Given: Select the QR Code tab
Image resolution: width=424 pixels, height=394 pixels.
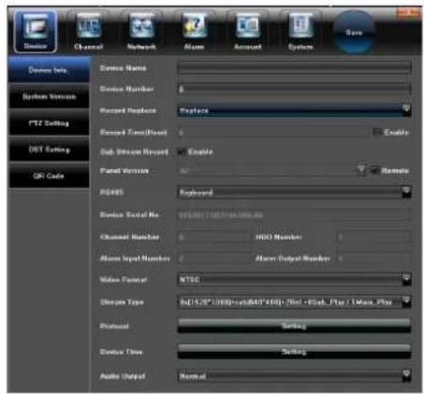Looking at the screenshot, I should click(49, 176).
